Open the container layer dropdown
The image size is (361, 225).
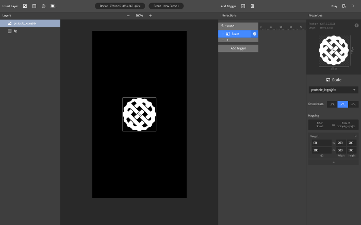(54, 6)
